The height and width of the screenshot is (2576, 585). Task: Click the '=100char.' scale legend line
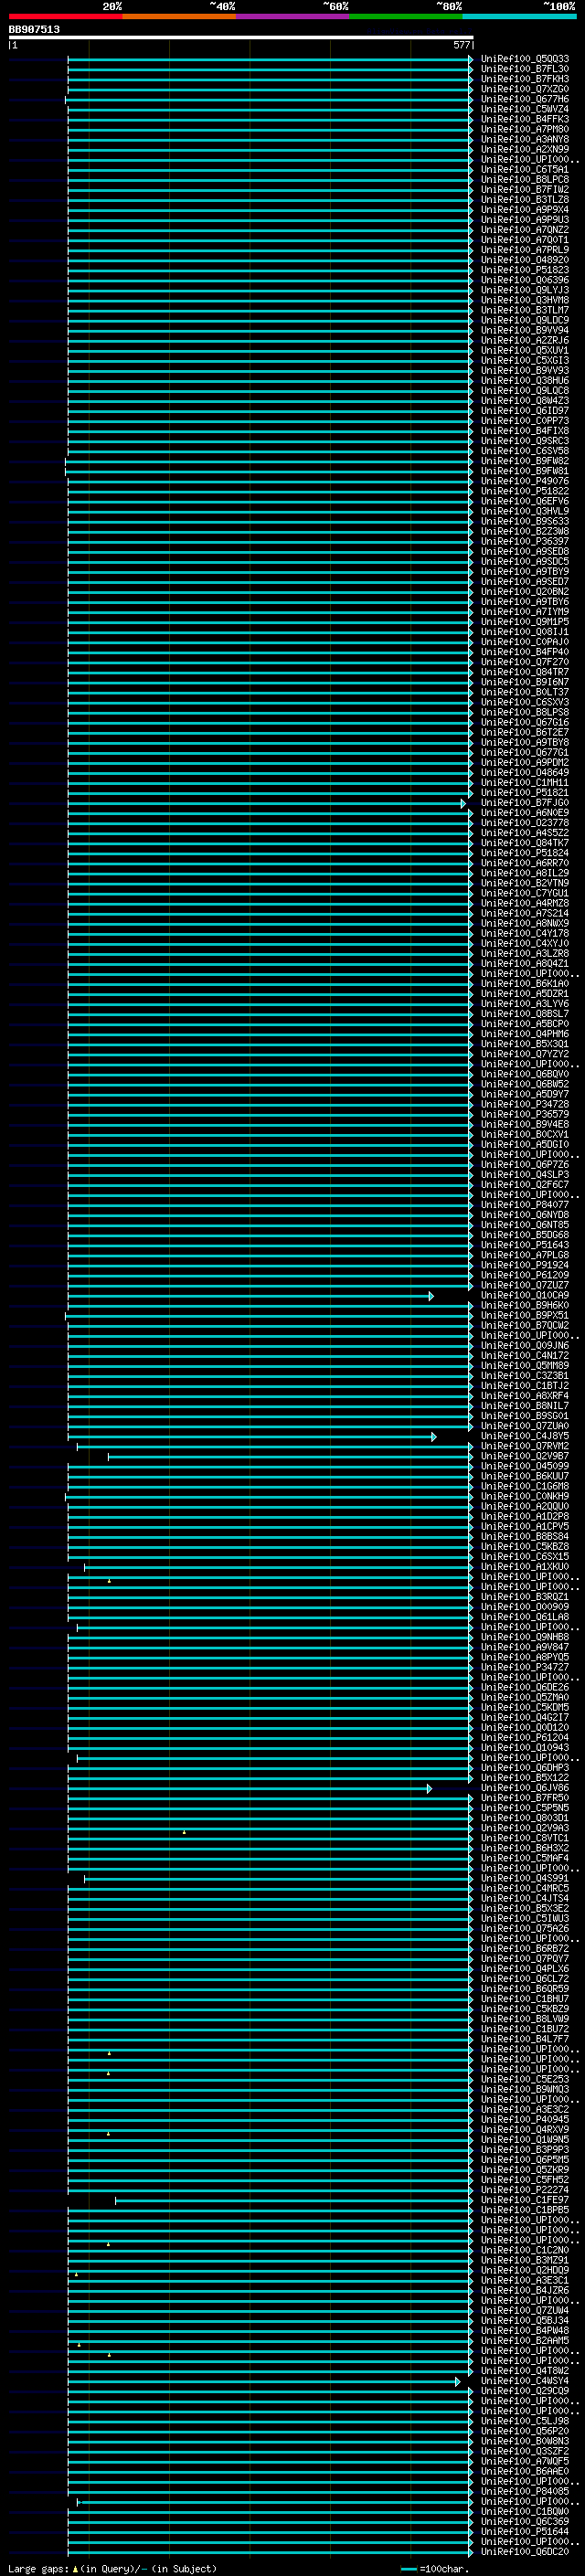(x=409, y=2569)
